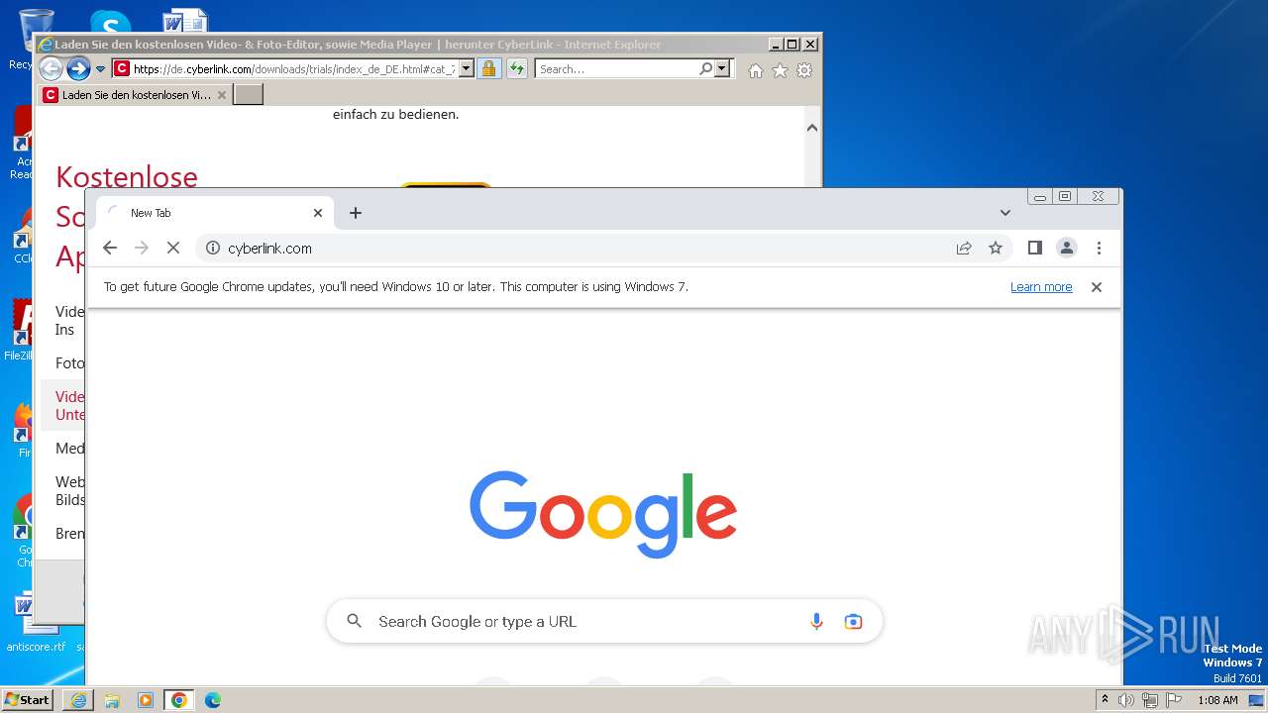The height and width of the screenshot is (713, 1268).
Task: Open the Action Center flag icon
Action: 1174,700
